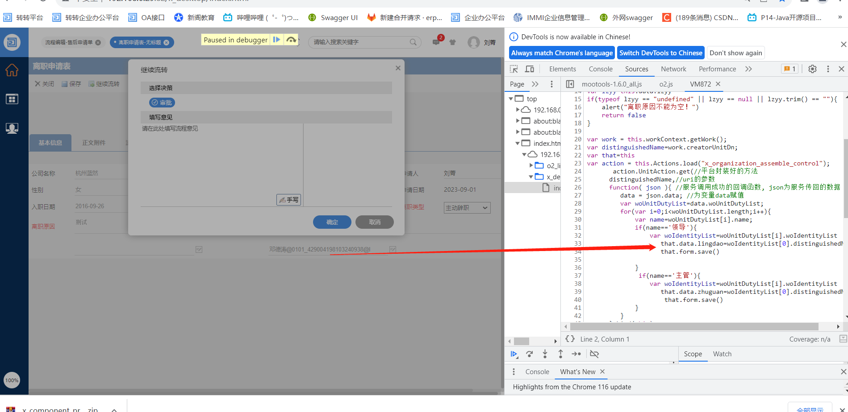Click Switch DevTools to Chinese
Viewport: 848px width, 412px height.
click(660, 53)
